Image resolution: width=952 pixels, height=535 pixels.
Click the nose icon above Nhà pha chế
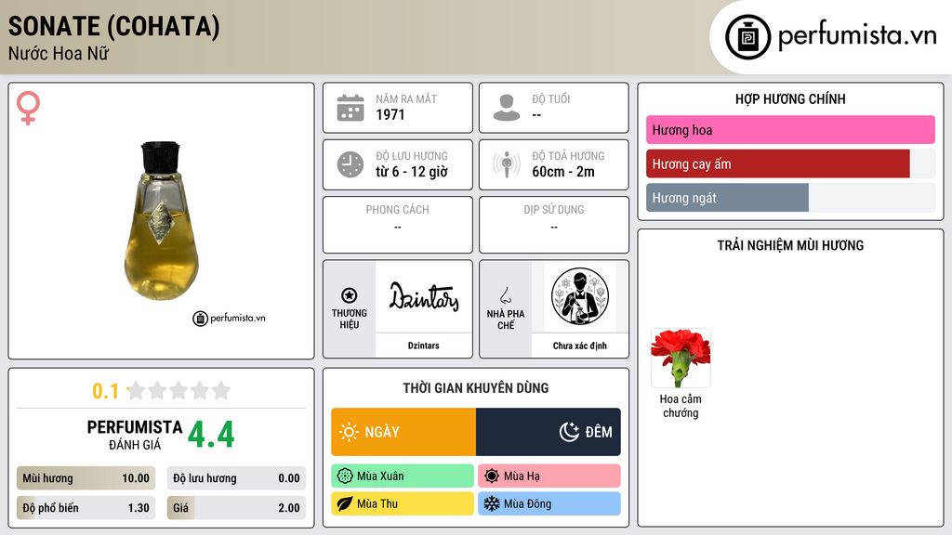point(506,295)
